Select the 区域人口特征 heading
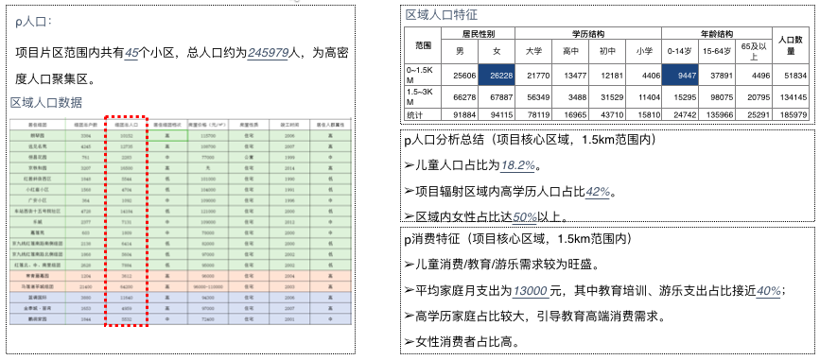 [x=442, y=14]
